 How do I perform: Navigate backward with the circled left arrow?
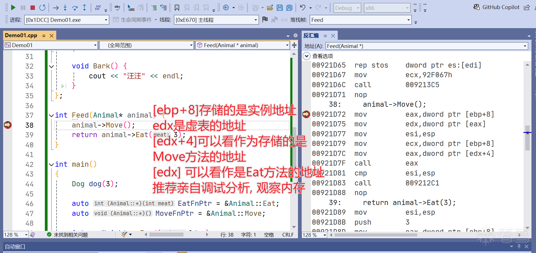[x=226, y=8]
